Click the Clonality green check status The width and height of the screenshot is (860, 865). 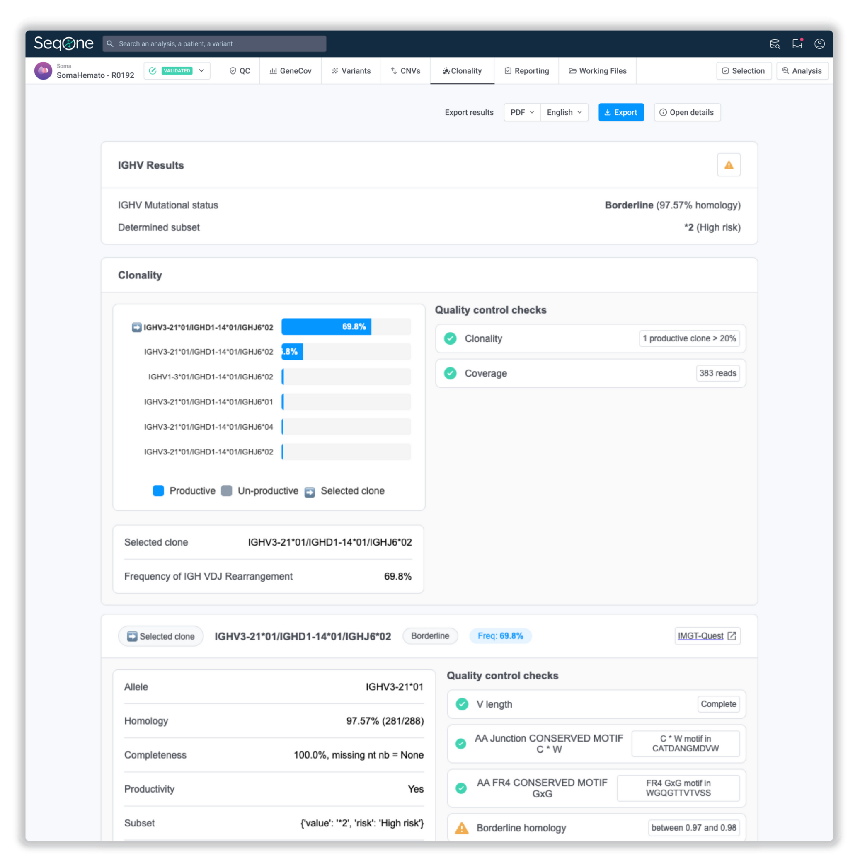[x=450, y=338]
